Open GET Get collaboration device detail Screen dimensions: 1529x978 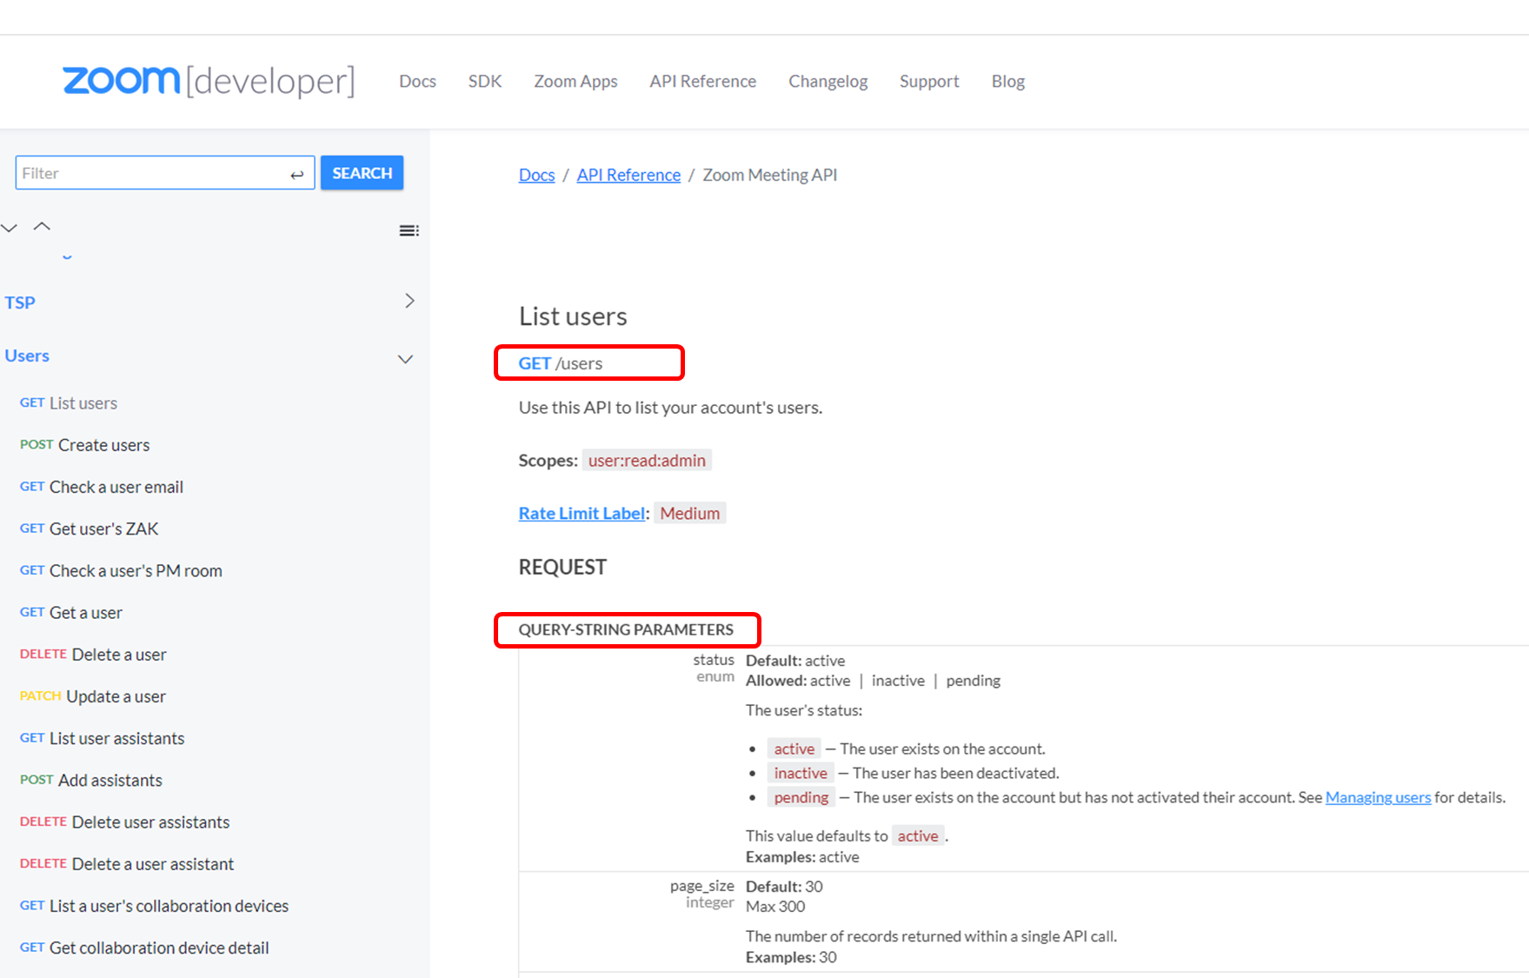coord(144,948)
